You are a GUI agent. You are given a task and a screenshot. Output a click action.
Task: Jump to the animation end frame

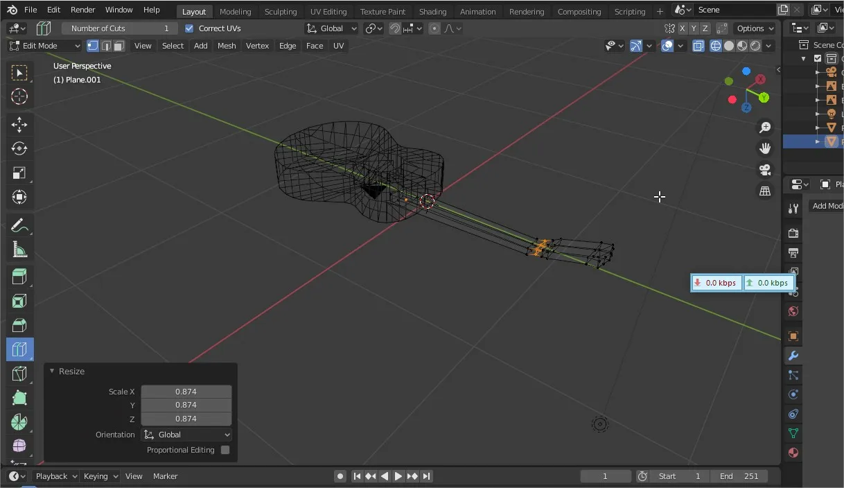tap(427, 476)
